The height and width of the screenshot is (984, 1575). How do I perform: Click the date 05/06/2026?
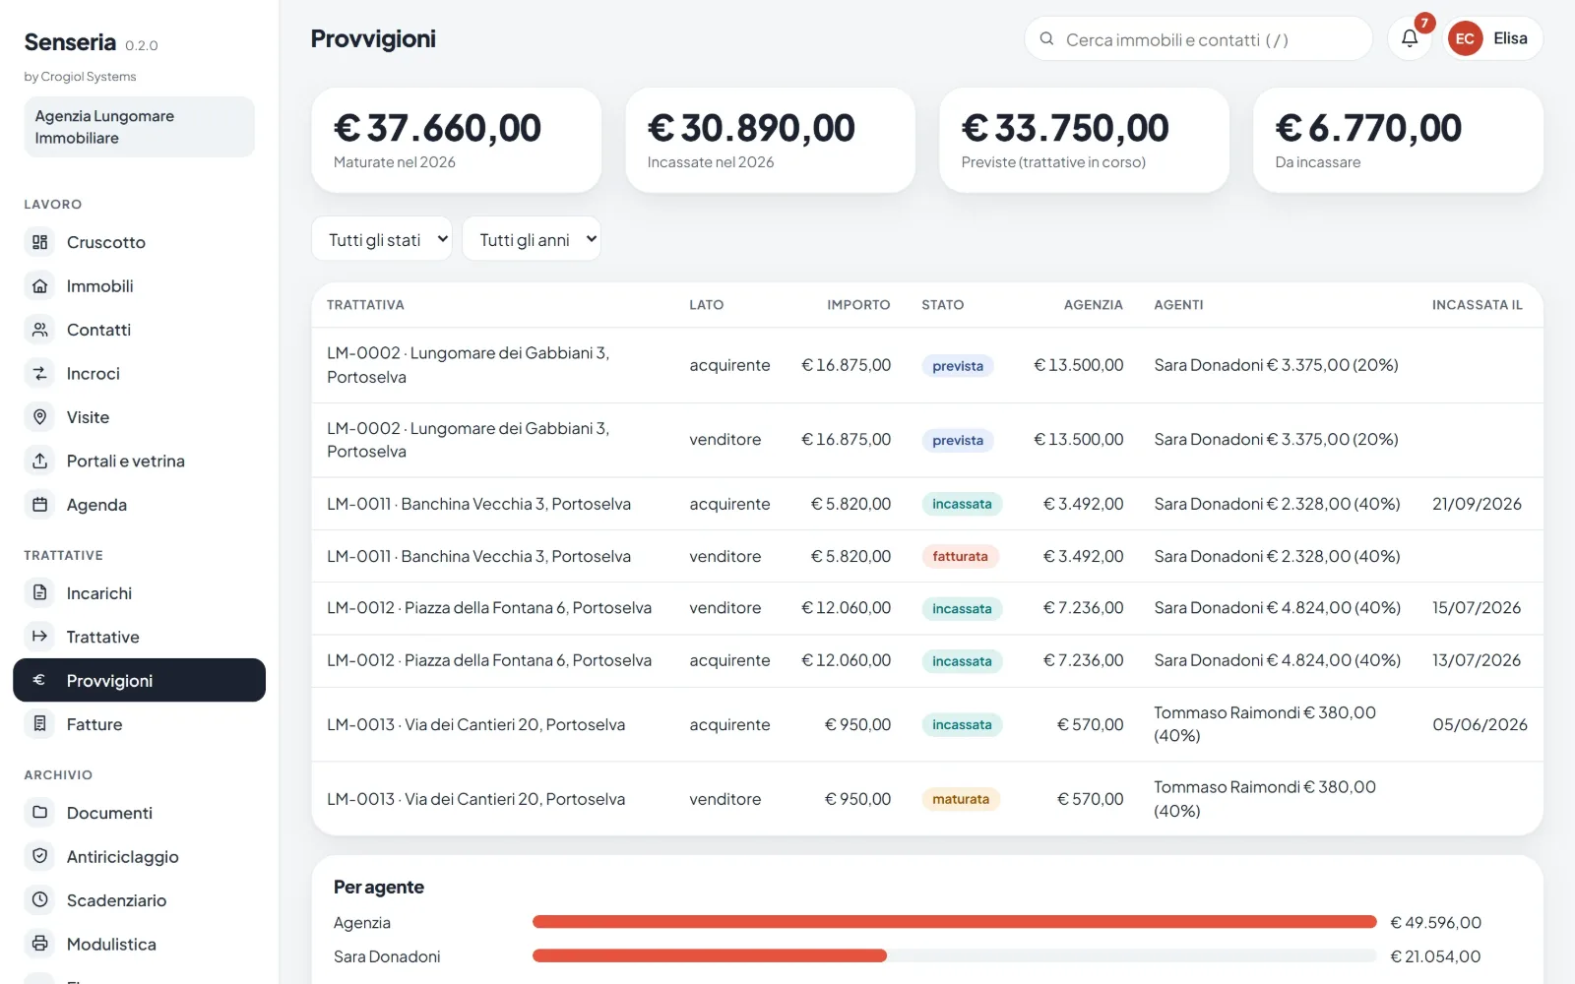click(1480, 724)
